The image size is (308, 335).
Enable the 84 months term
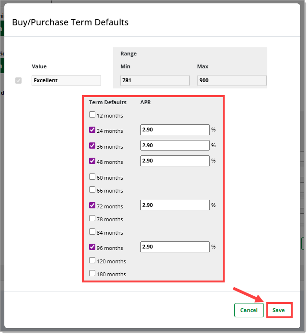(92, 232)
